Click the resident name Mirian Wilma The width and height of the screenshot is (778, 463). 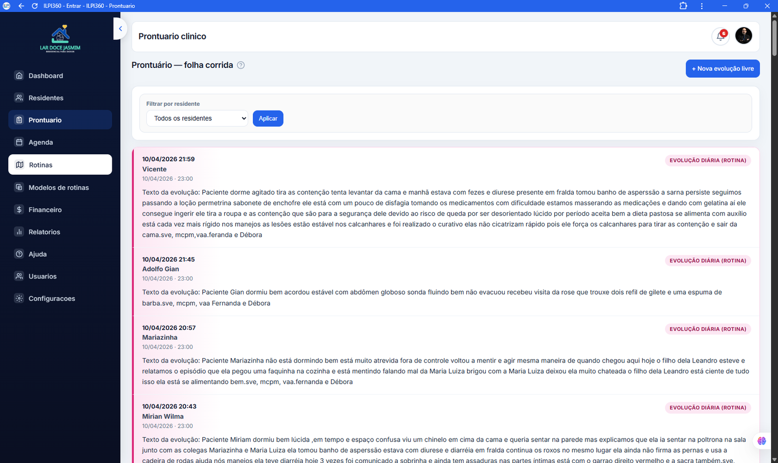pyautogui.click(x=163, y=416)
